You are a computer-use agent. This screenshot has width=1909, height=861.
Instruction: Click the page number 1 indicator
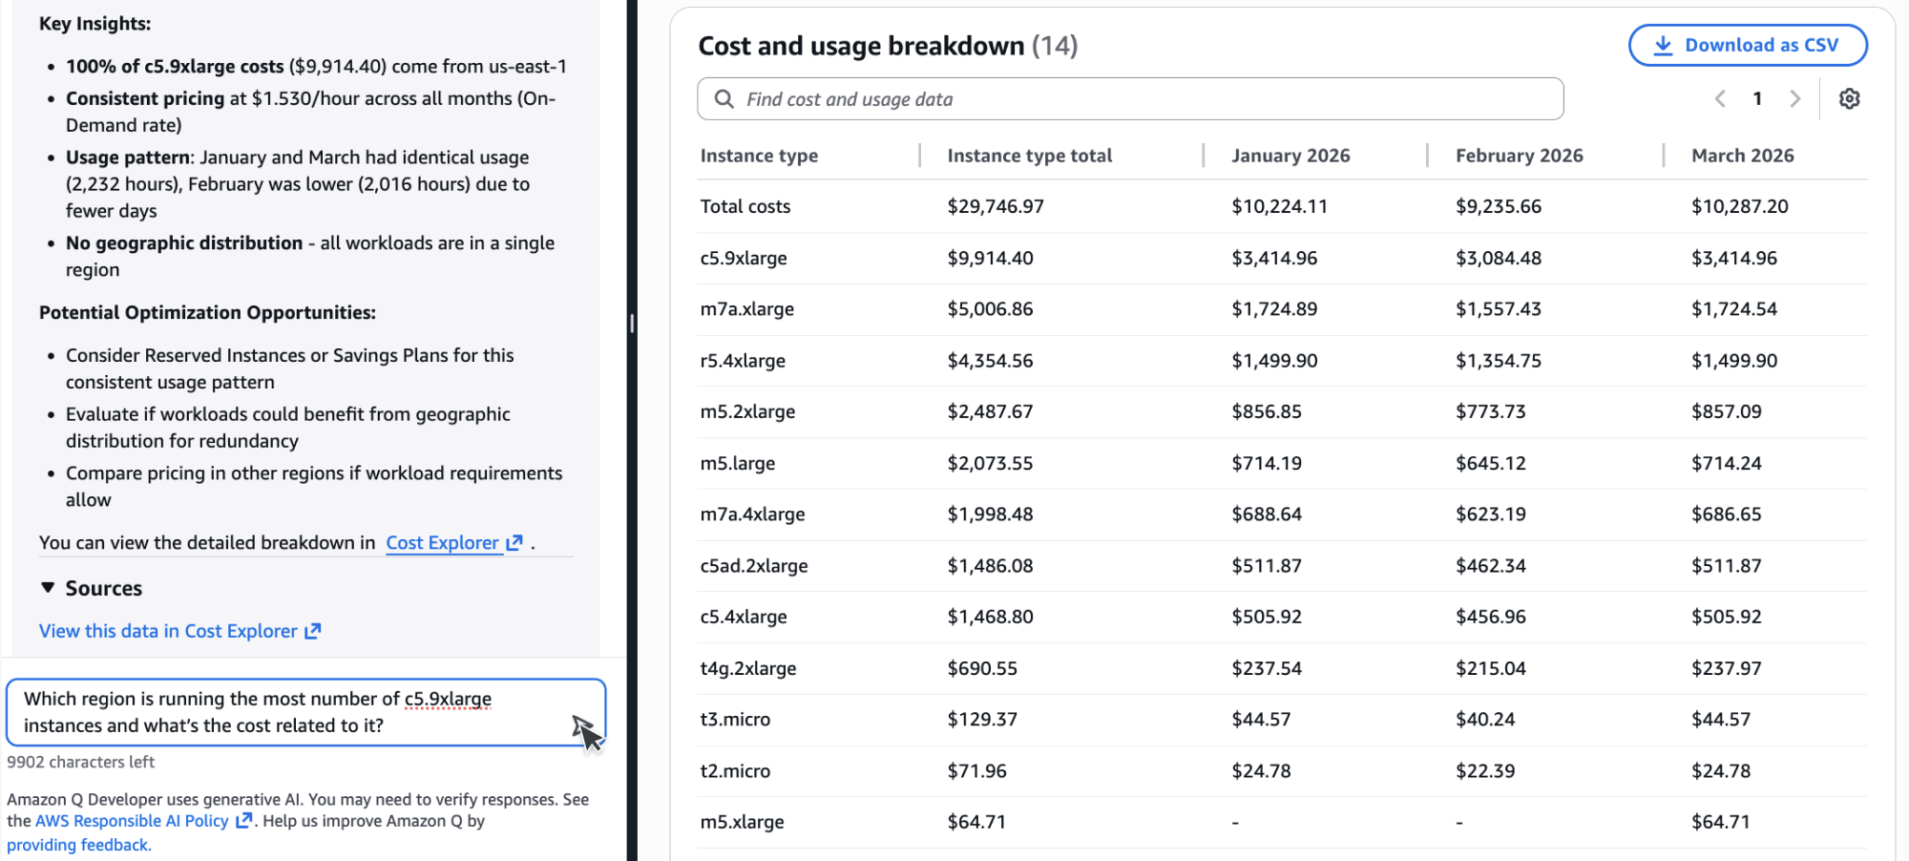1757,98
